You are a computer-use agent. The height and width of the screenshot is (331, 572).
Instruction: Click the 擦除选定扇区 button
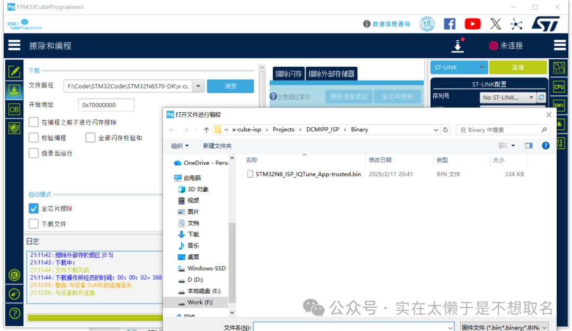pos(348,96)
